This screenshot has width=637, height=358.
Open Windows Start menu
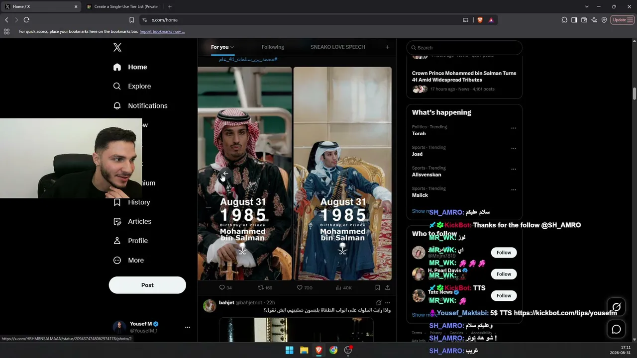tap(289, 350)
